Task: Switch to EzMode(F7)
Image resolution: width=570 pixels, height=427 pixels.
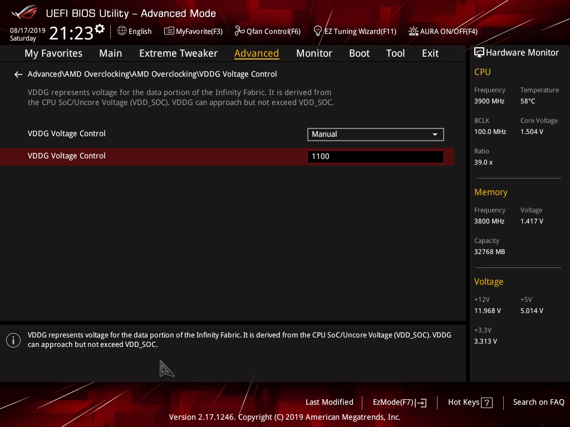Action: pos(400,403)
